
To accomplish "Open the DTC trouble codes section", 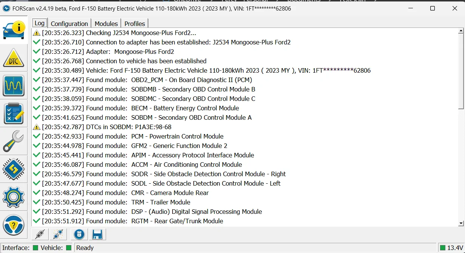I will point(14,58).
